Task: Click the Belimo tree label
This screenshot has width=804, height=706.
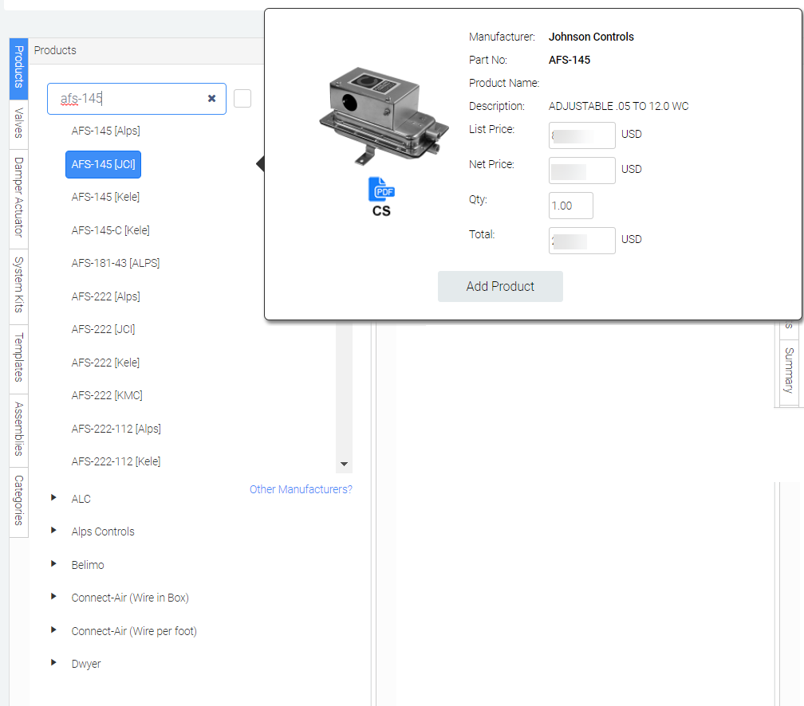Action: (x=88, y=565)
